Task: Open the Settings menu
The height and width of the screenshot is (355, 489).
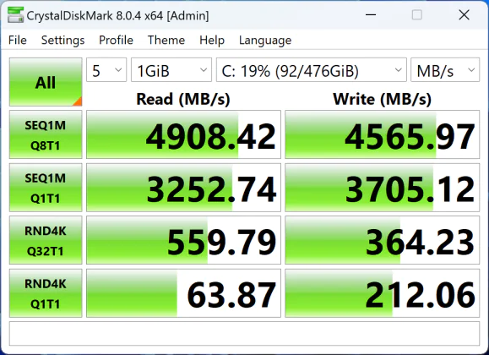Action: click(x=62, y=40)
